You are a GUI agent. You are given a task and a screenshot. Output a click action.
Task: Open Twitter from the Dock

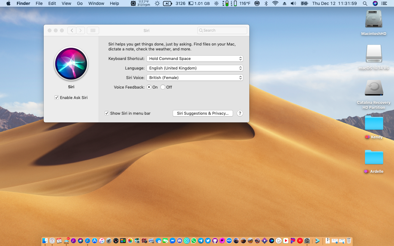[x=208, y=240]
